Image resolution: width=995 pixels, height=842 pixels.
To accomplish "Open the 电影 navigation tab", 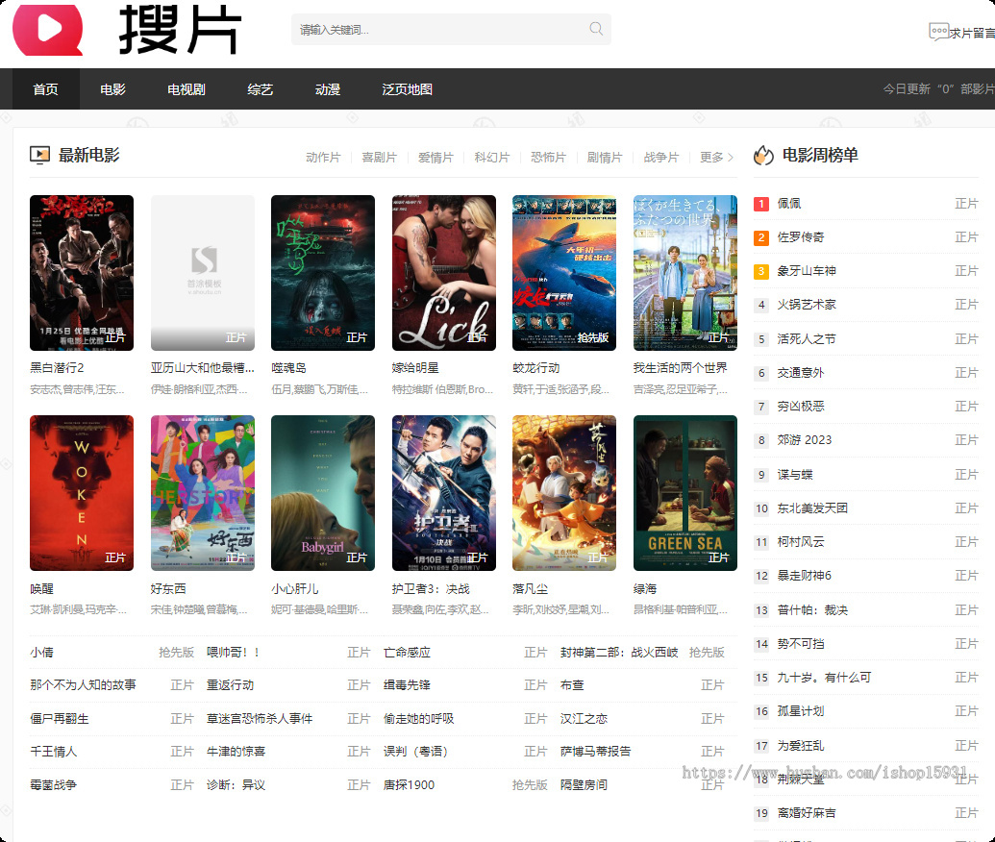I will [112, 88].
